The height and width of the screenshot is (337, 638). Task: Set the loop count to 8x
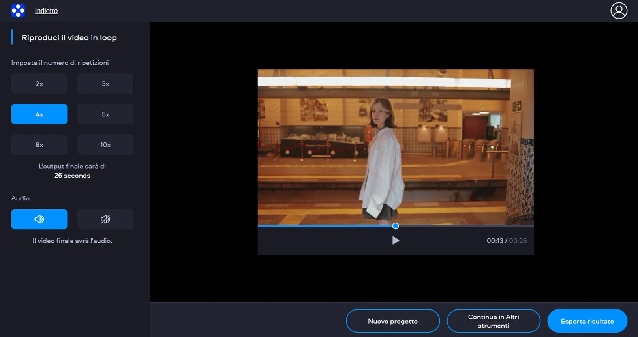(39, 145)
